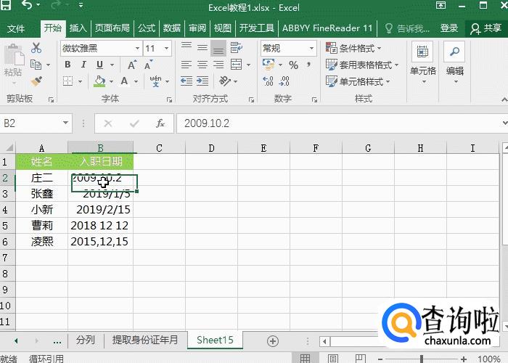Click the percent style icon
Screen dimensions: 508x363
pos(293,65)
